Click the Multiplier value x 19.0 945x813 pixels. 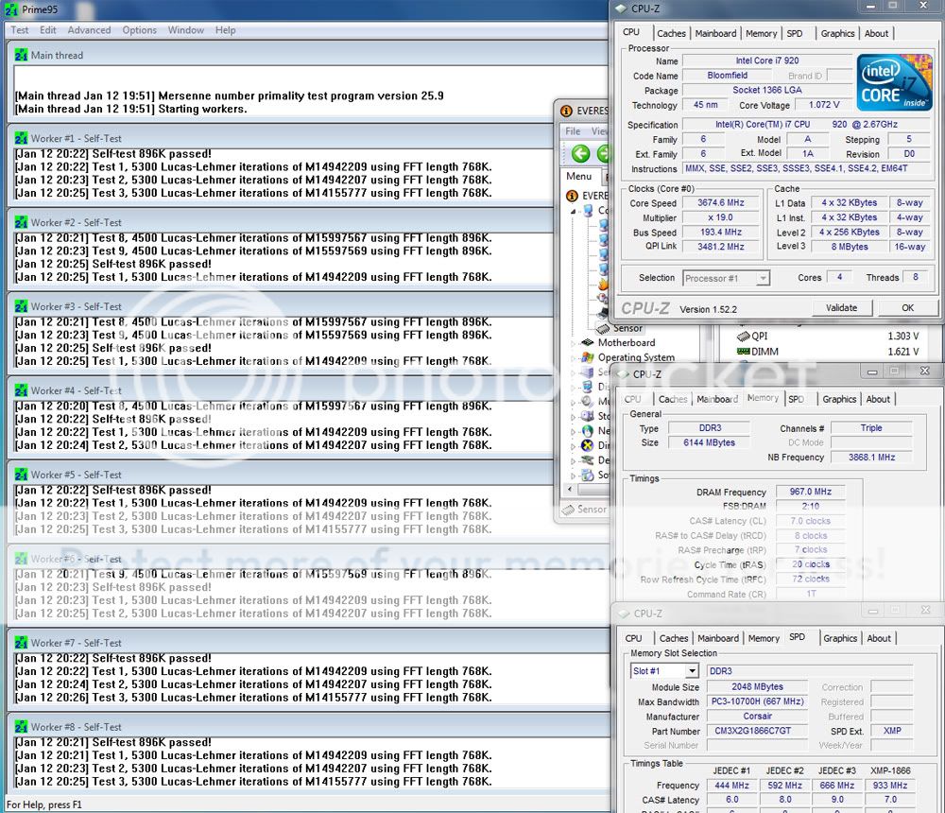coord(721,217)
